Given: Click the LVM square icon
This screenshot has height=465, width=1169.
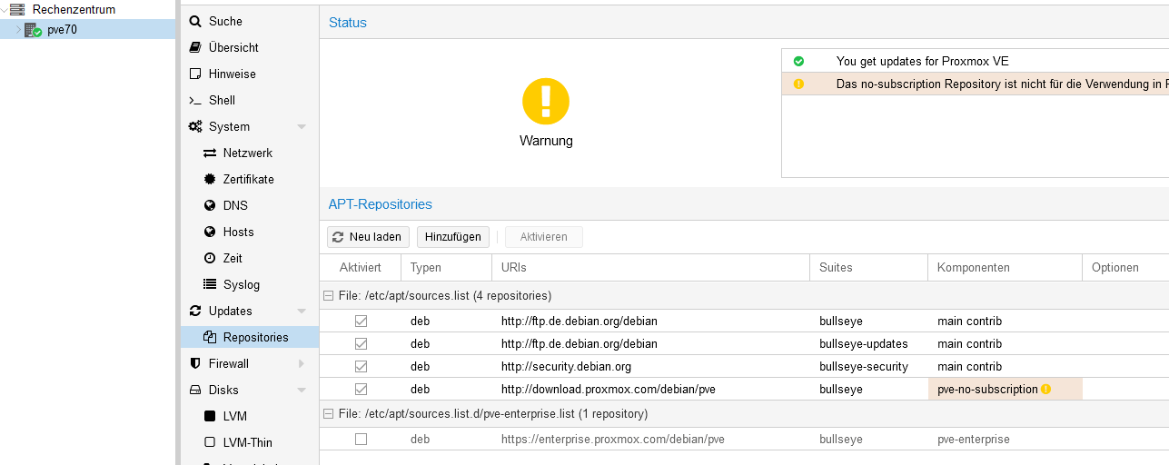Looking at the screenshot, I should coord(210,416).
